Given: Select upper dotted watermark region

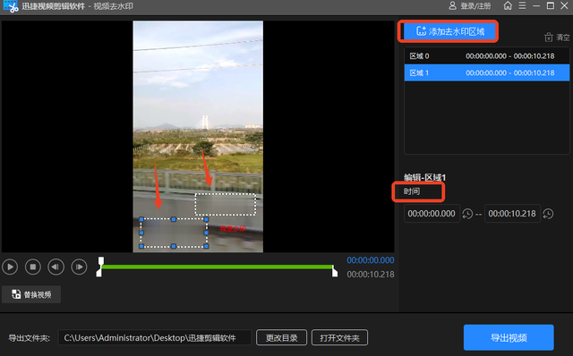Looking at the screenshot, I should [x=226, y=205].
